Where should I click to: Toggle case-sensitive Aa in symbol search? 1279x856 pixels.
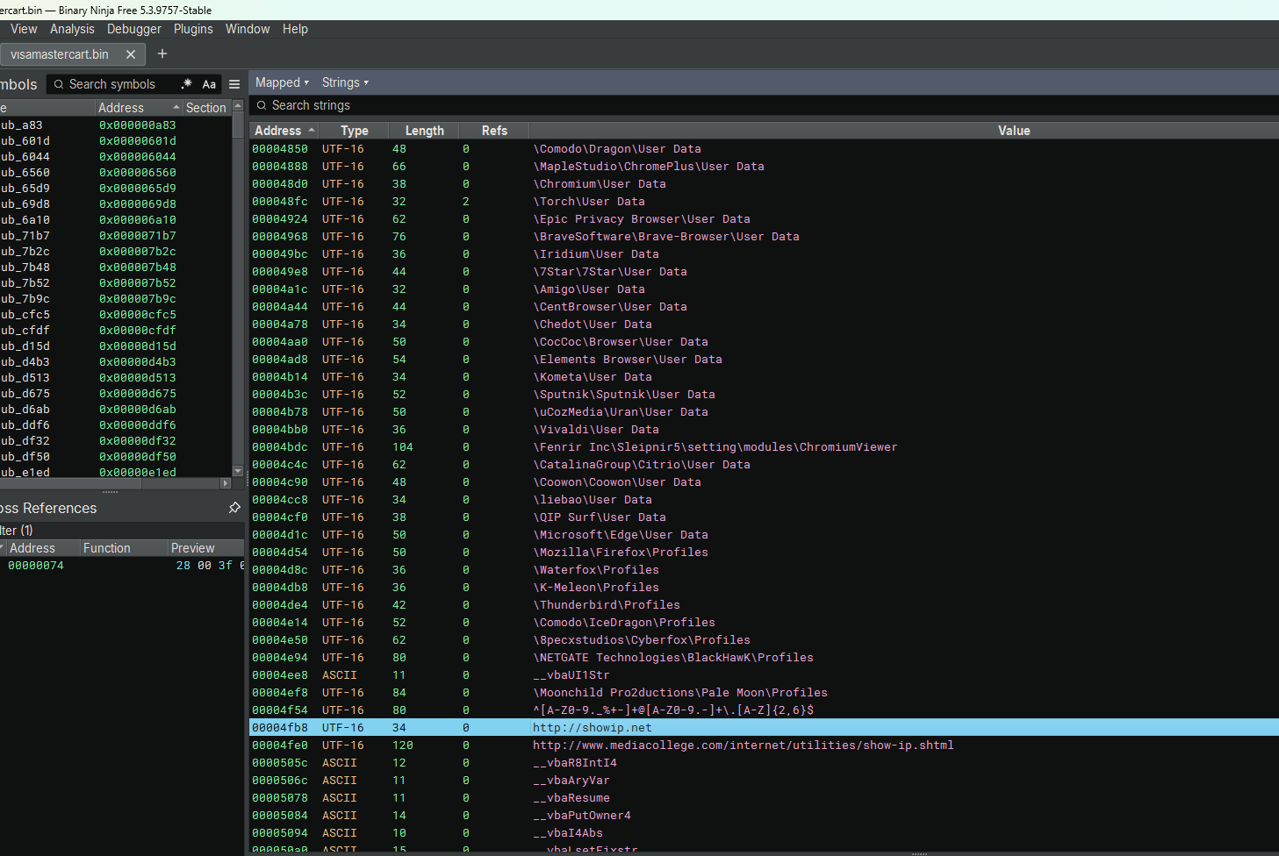pos(209,84)
